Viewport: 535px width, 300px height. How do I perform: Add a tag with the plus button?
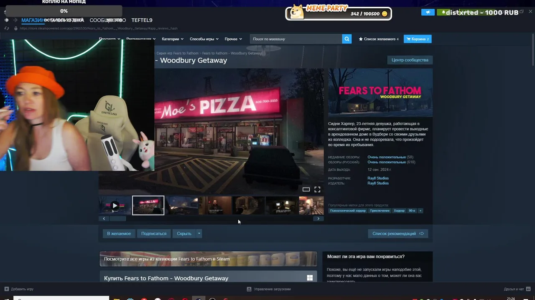point(420,211)
